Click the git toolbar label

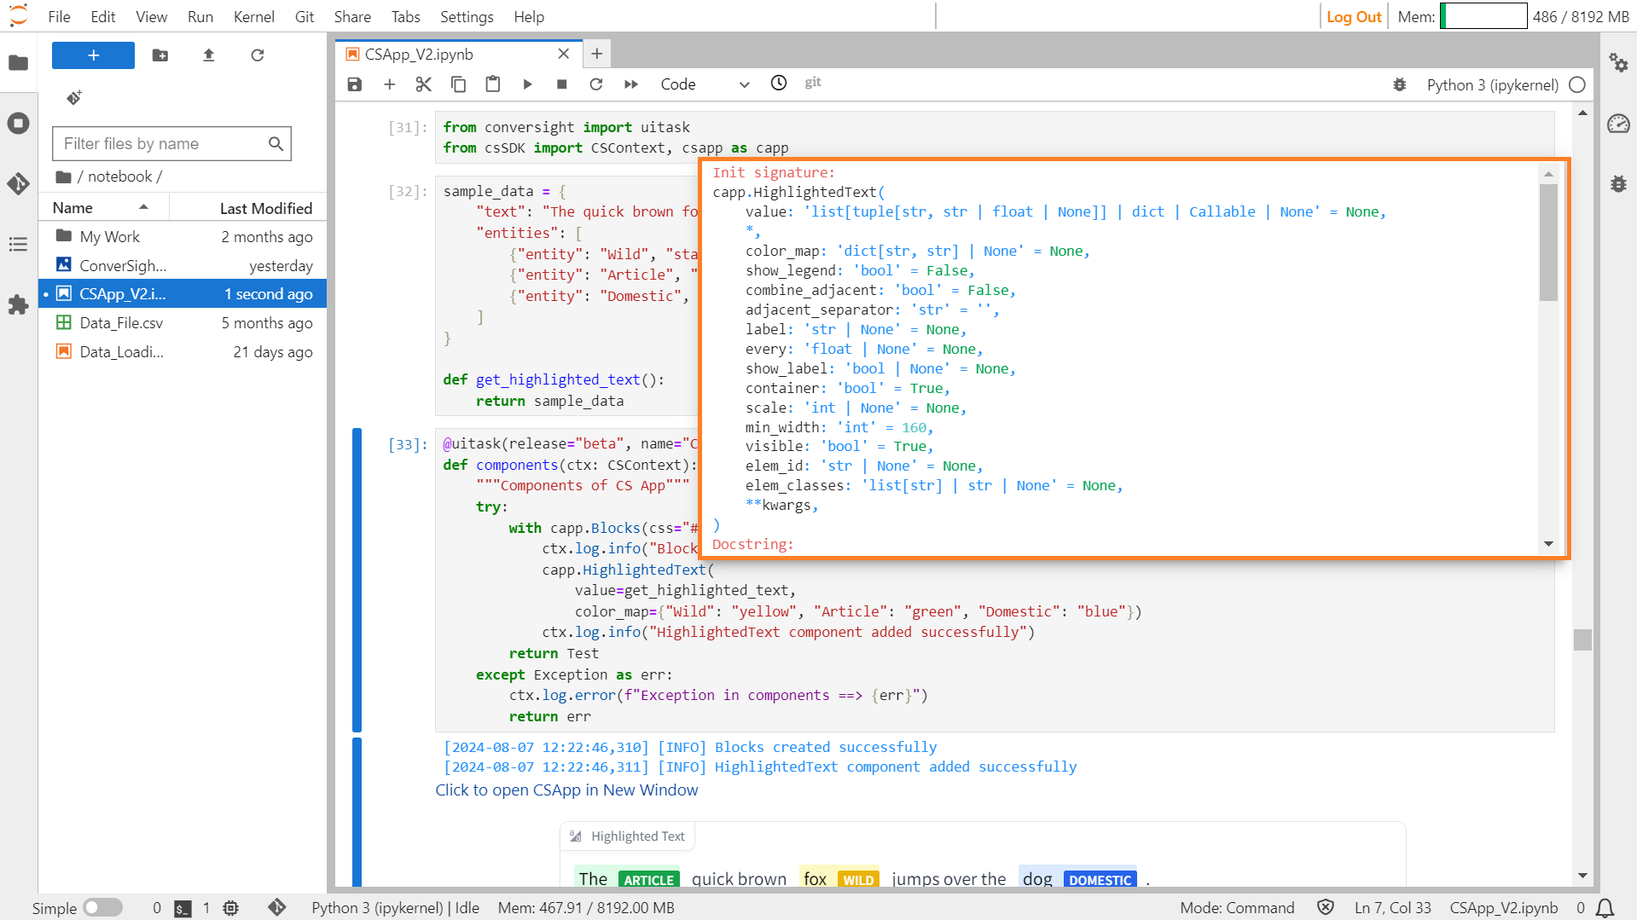click(x=813, y=83)
